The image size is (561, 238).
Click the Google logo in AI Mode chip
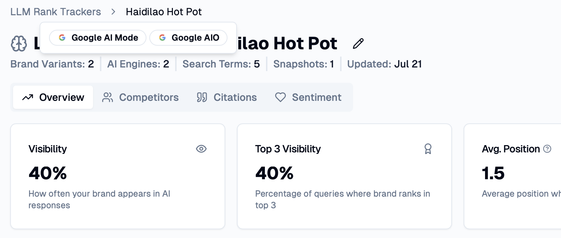coord(62,38)
